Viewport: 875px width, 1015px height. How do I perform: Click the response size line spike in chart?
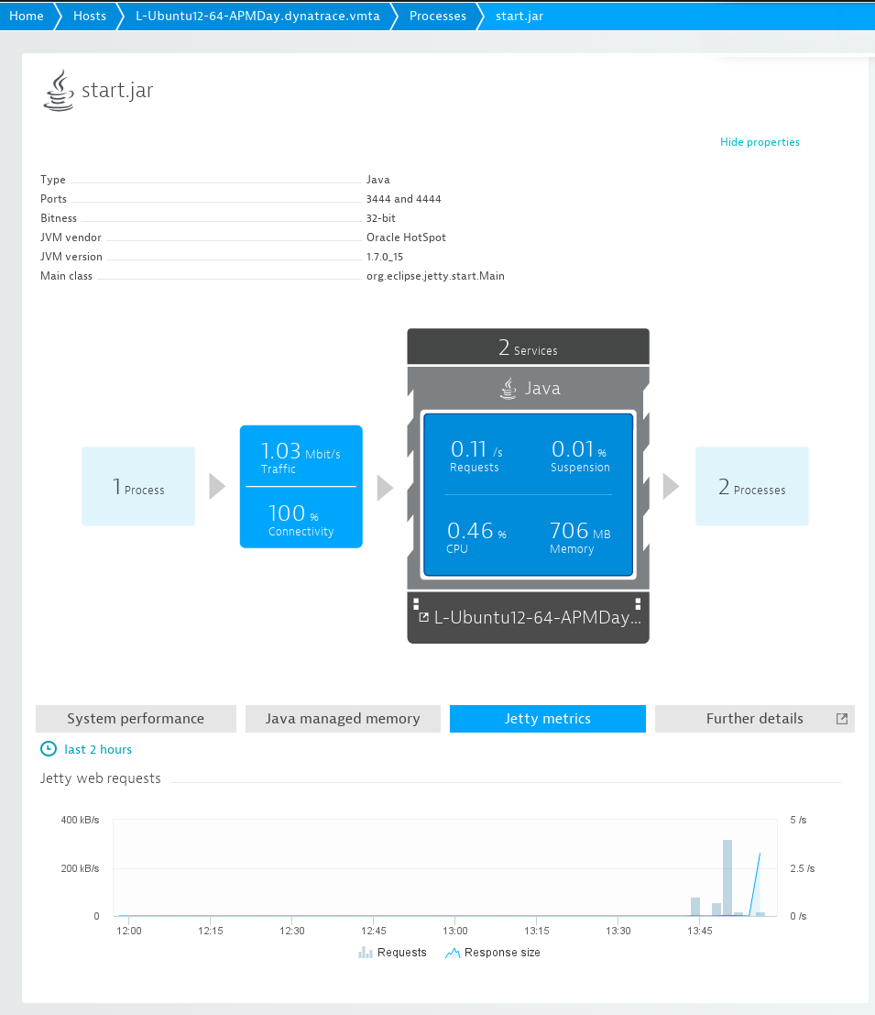click(755, 884)
